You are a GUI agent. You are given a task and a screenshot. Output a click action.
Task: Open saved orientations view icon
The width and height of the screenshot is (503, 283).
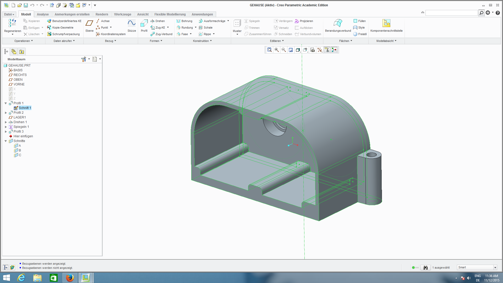point(305,50)
